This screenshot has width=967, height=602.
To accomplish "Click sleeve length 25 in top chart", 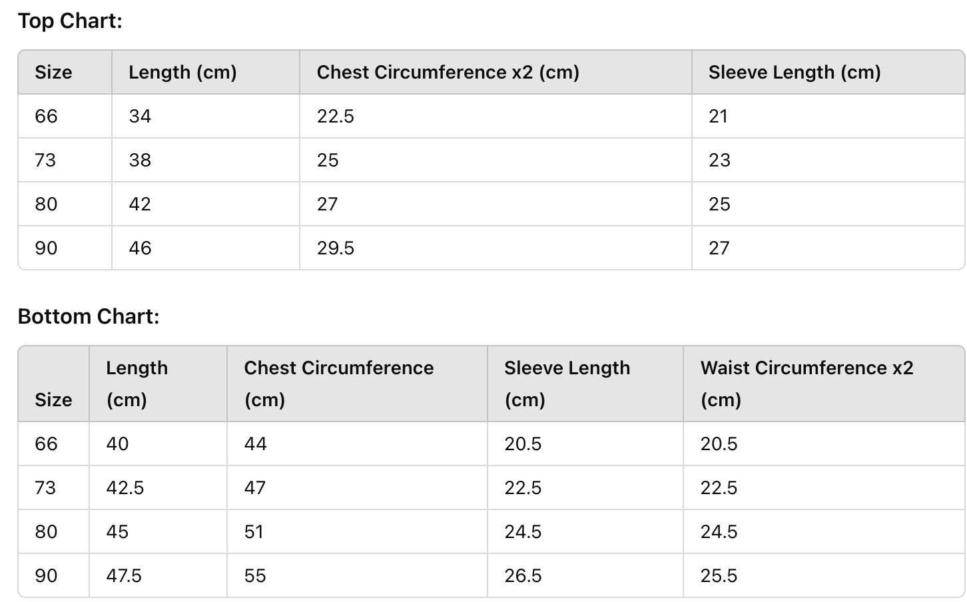I will pos(719,204).
